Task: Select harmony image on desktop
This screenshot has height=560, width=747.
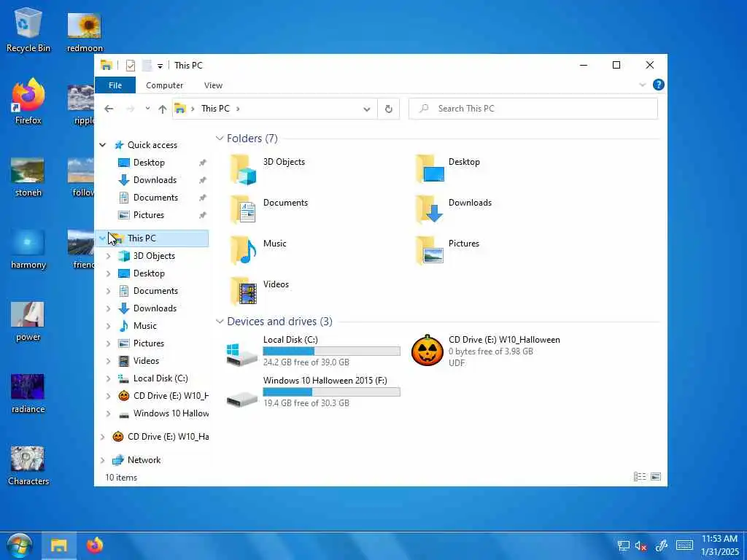Action: coord(28,249)
